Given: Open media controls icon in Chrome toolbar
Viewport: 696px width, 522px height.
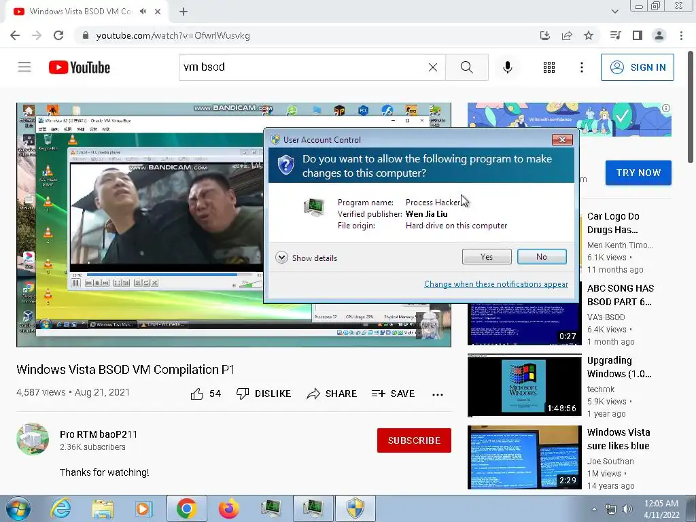Looking at the screenshot, I should point(615,35).
